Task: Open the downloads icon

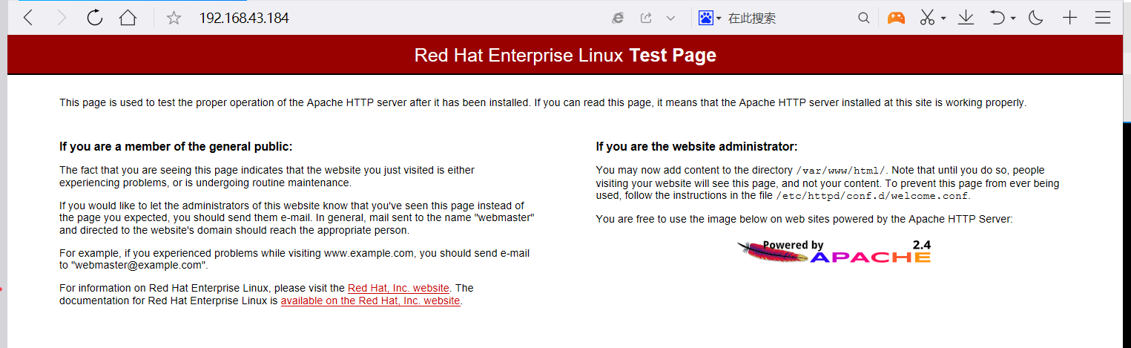Action: [966, 18]
